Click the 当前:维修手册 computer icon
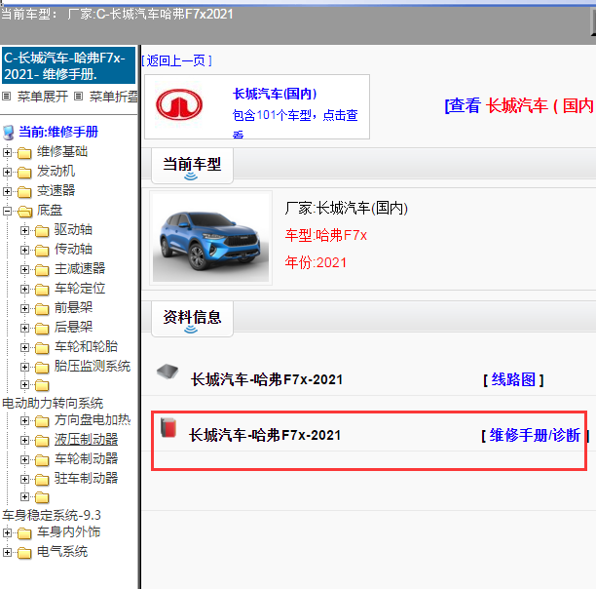This screenshot has height=589, width=596. (x=9, y=133)
